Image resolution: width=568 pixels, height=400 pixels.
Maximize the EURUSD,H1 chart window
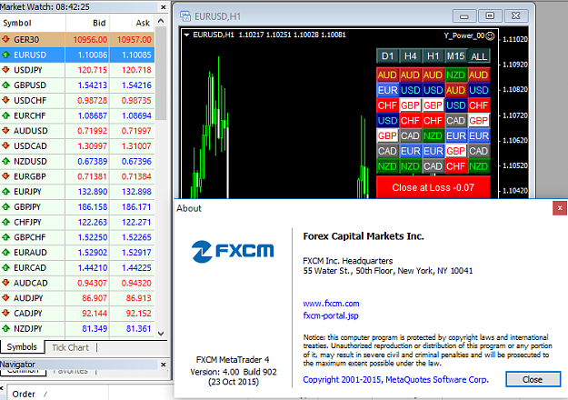[x=490, y=16]
